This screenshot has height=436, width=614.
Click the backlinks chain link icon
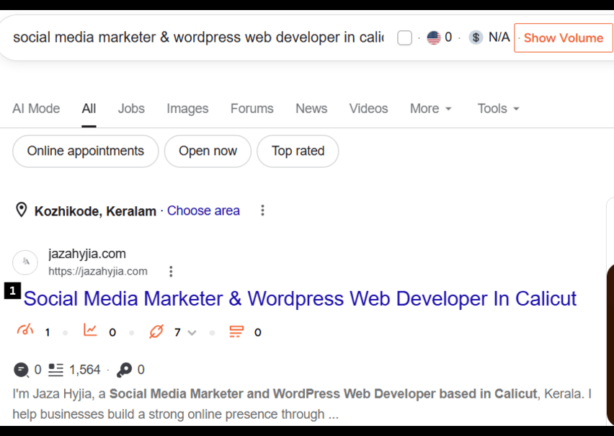156,332
